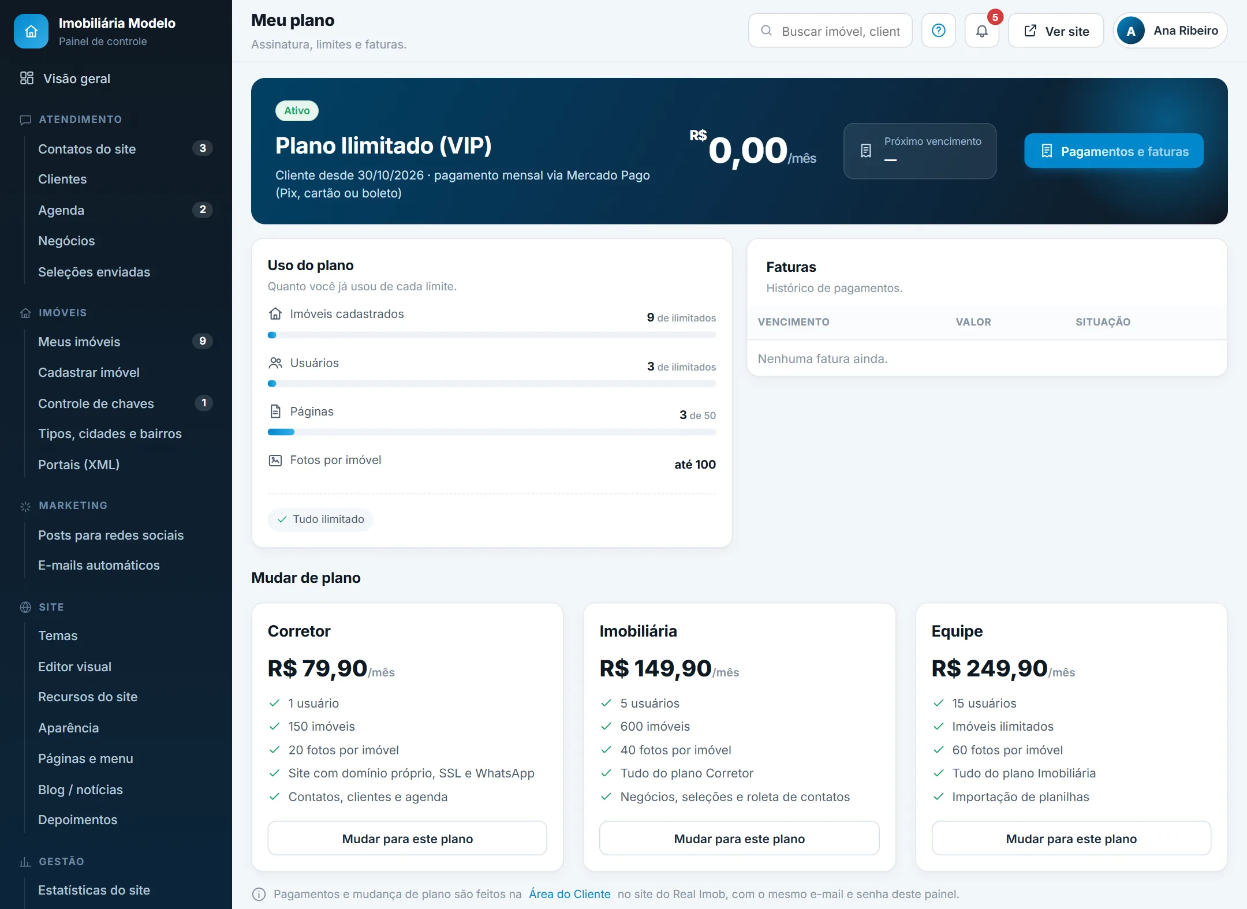1247x909 pixels.
Task: Switch to the Equipe plan
Action: (1071, 839)
